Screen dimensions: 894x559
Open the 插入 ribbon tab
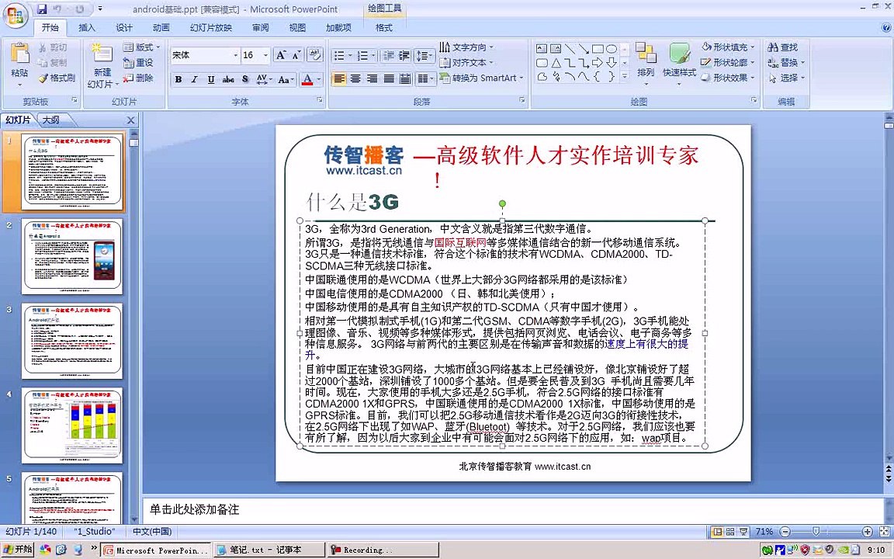pos(87,27)
